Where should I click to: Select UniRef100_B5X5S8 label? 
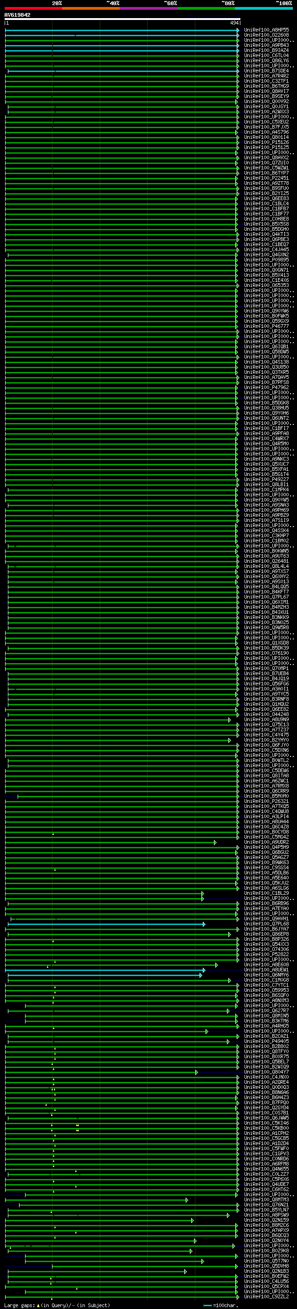pos(266,224)
